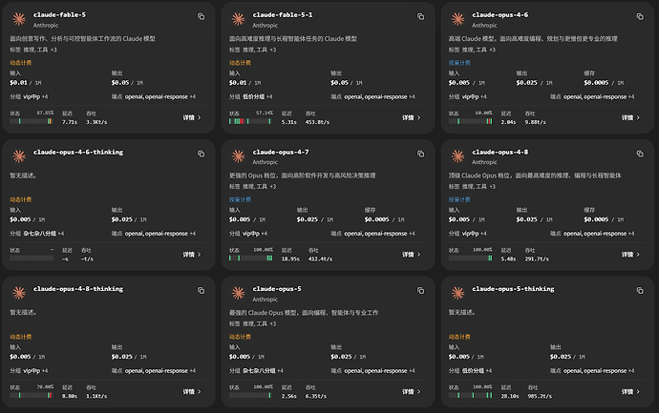Image resolution: width=659 pixels, height=413 pixels.
Task: Click the 18.95s latency value
Action: click(x=290, y=259)
